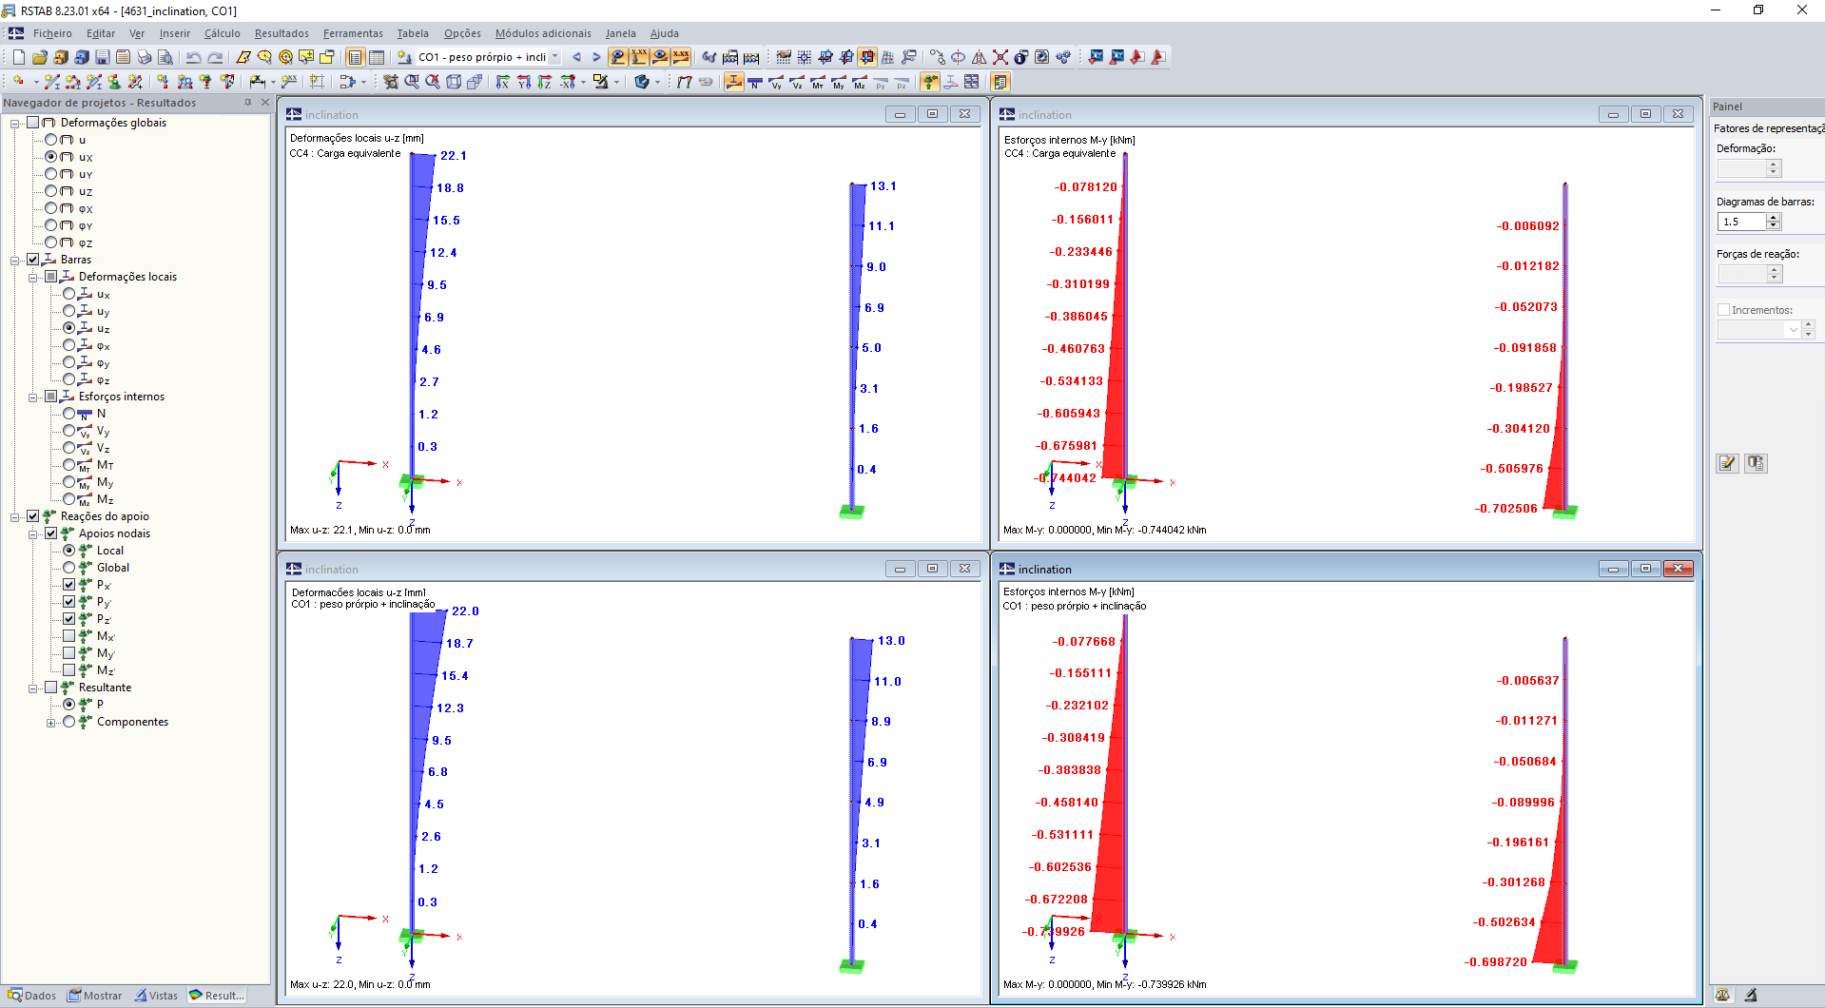Increase the Diagramas de barras factor
Image resolution: width=1825 pixels, height=1008 pixels.
coord(1773,217)
